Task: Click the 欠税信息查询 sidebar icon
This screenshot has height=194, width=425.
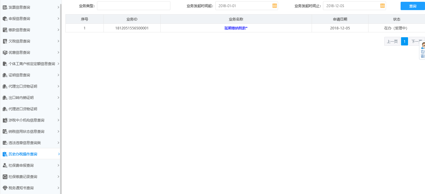Action: click(x=5, y=41)
